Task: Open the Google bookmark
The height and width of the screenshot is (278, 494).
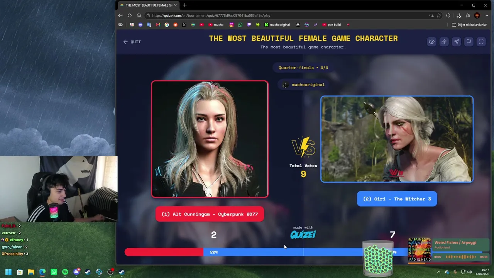Action: (x=167, y=25)
